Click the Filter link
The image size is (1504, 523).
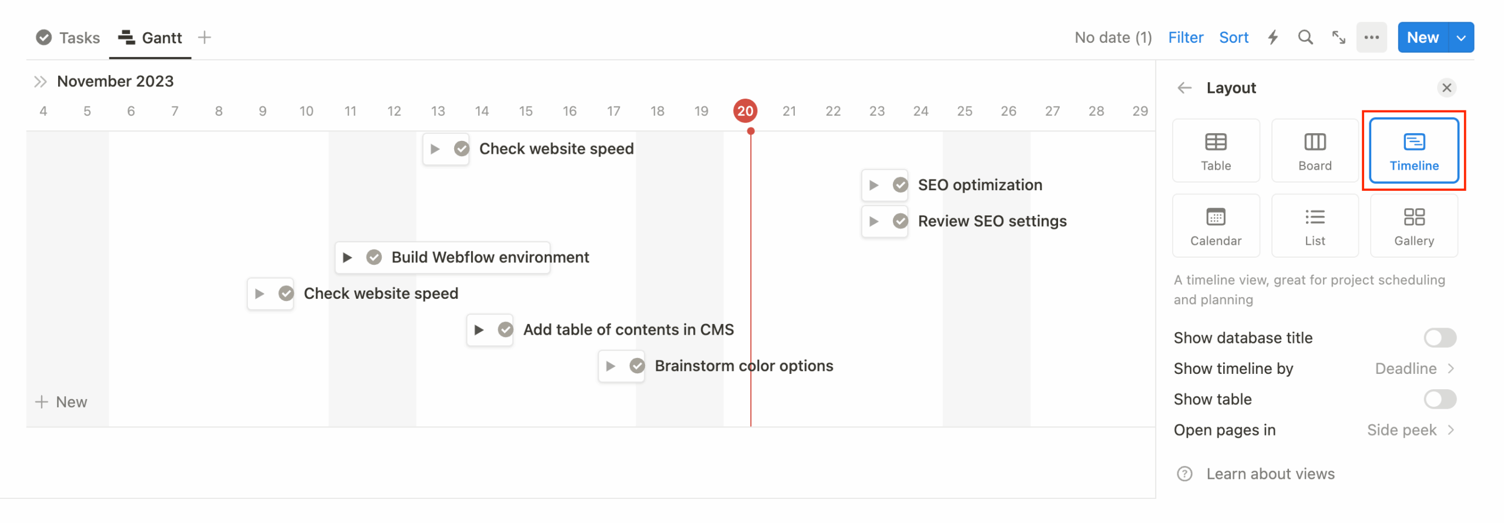click(1186, 37)
